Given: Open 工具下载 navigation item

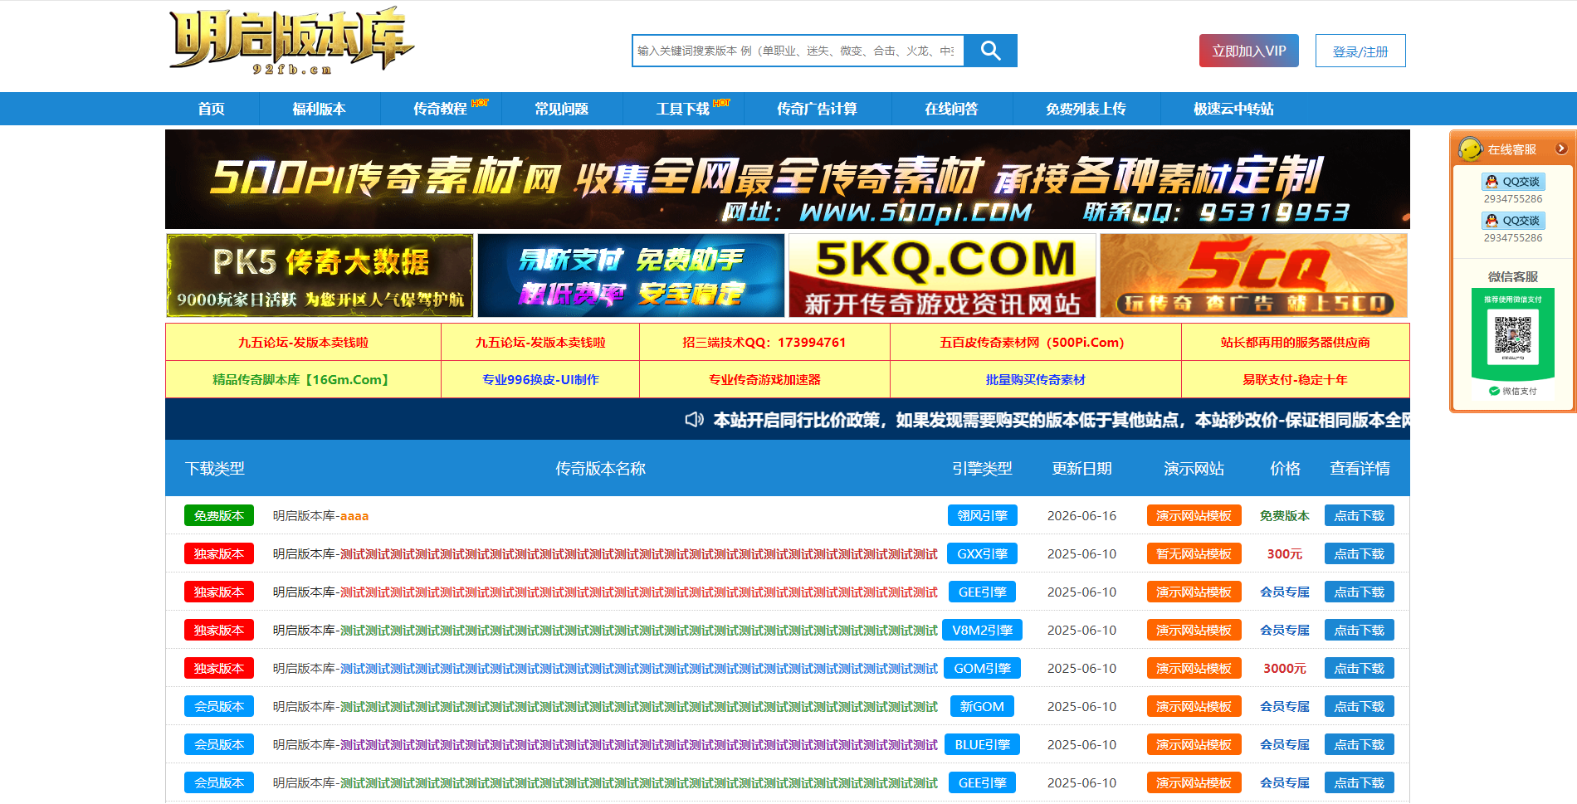Looking at the screenshot, I should point(683,109).
